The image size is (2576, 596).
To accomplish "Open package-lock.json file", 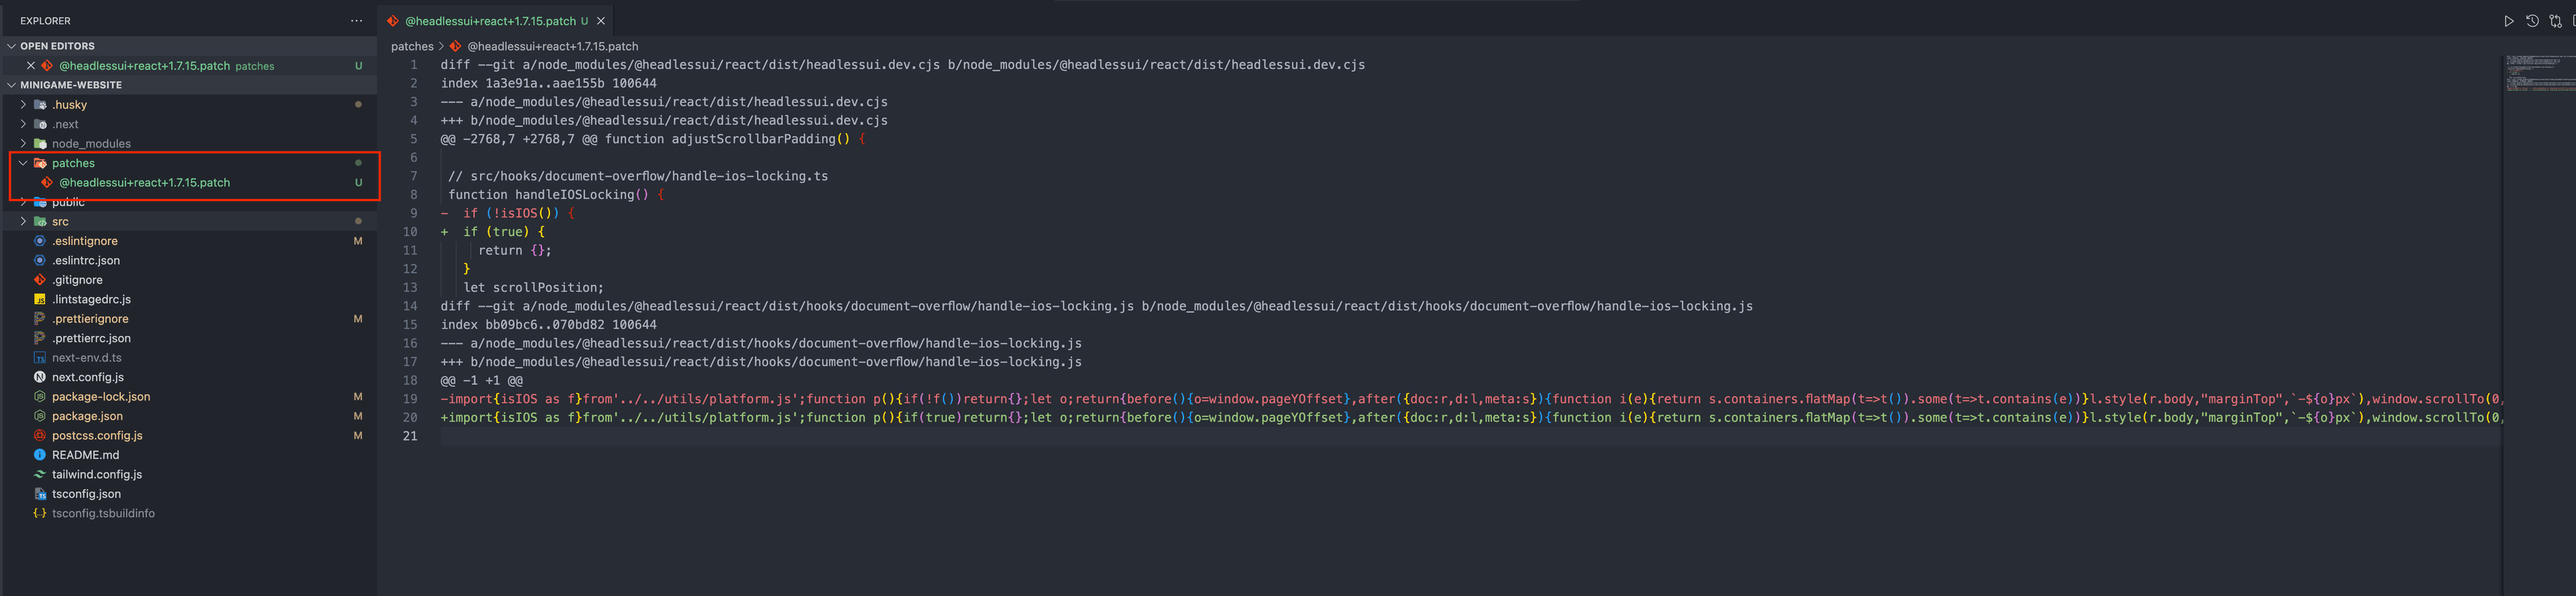I will 101,397.
